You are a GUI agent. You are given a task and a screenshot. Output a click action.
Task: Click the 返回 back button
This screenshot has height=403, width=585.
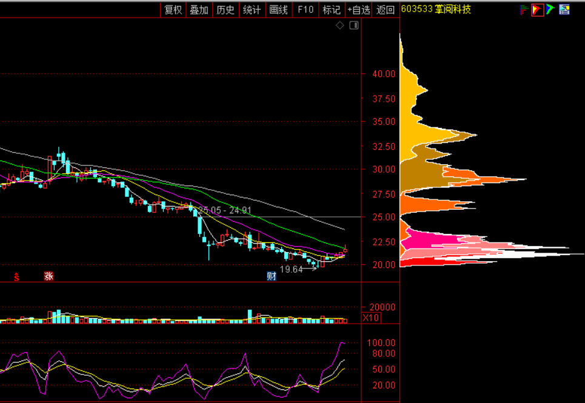coord(386,10)
